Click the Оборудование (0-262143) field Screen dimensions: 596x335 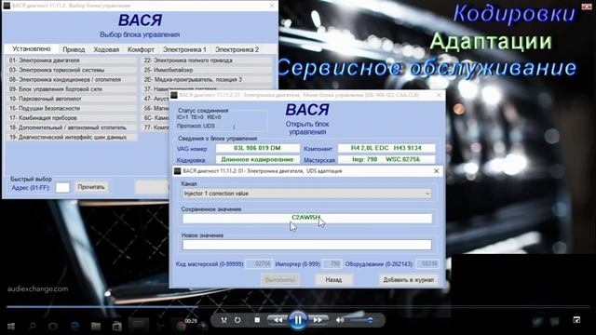[x=427, y=263]
